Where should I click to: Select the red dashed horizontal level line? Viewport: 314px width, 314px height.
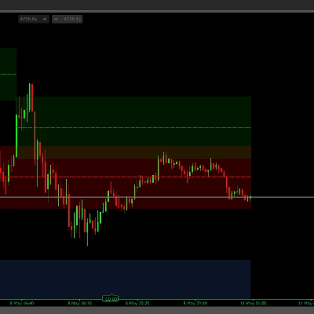(126, 177)
